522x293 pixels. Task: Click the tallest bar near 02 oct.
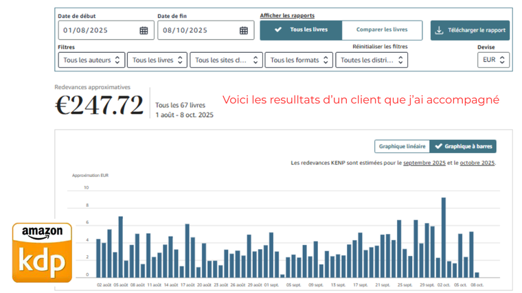click(x=444, y=237)
